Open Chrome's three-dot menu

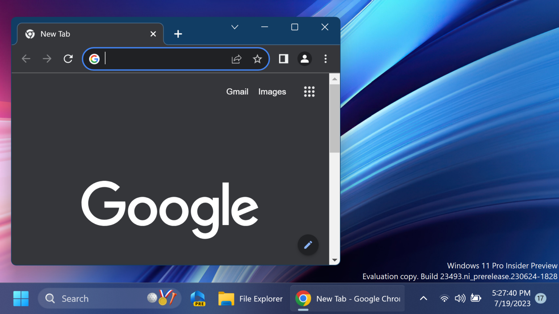(x=325, y=59)
